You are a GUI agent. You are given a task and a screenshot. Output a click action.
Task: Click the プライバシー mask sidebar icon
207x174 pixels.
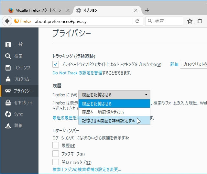8,91
